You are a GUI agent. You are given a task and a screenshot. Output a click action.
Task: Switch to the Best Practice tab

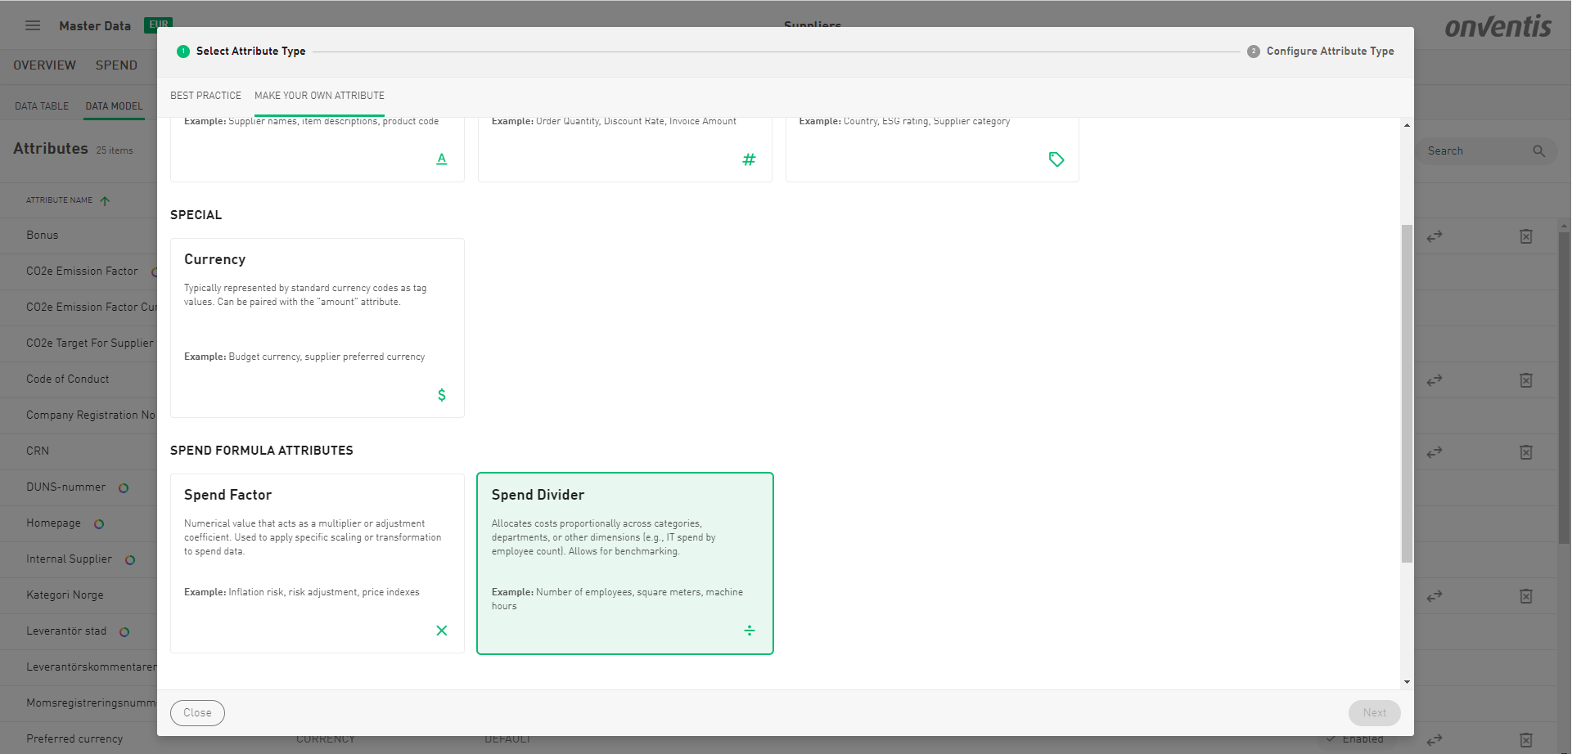[205, 96]
